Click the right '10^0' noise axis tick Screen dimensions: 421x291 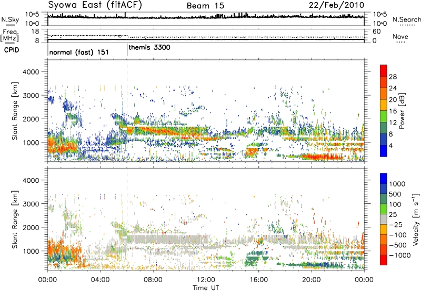pyautogui.click(x=379, y=24)
